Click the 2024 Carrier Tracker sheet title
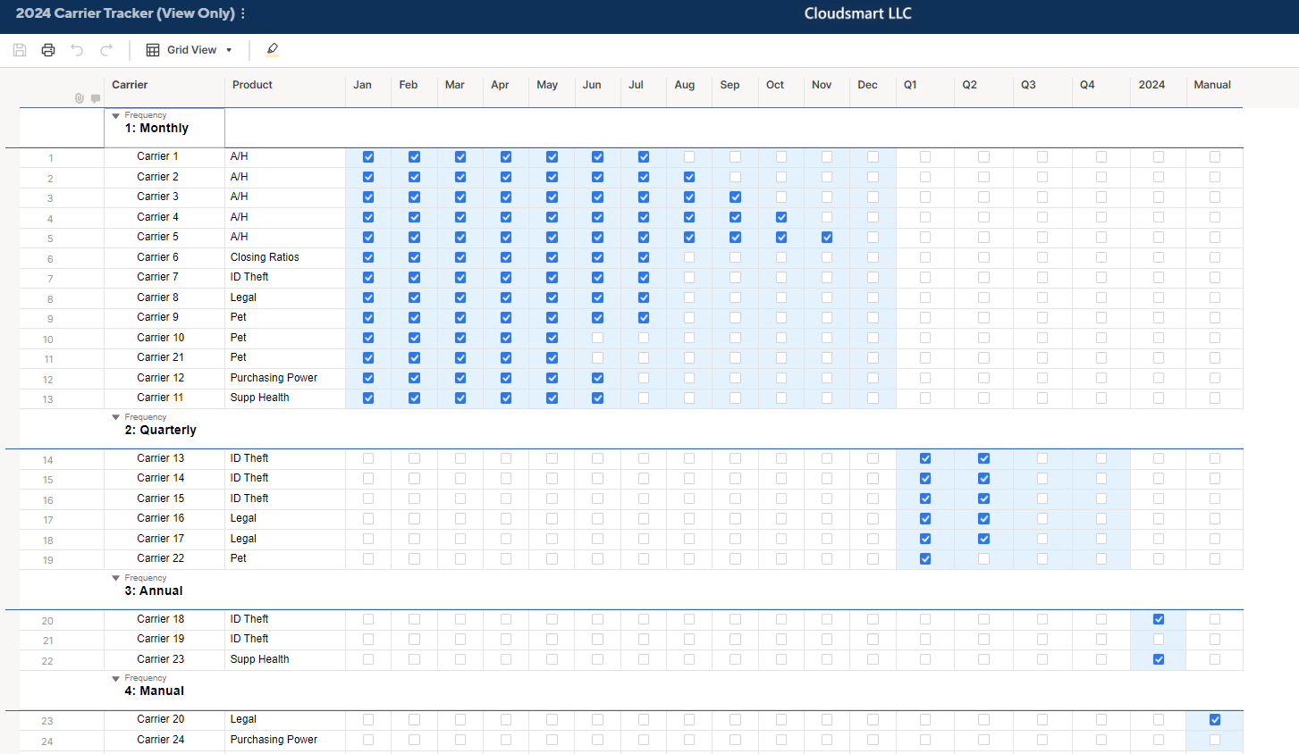This screenshot has height=754, width=1299. point(125,13)
